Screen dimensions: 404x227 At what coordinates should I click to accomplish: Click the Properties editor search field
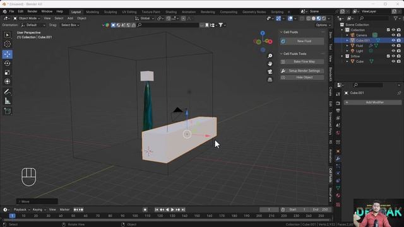[x=368, y=85]
